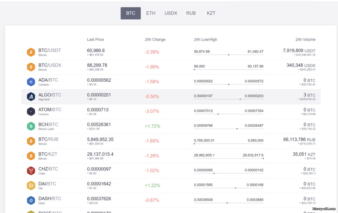Click the 24h high value 90,157.86
Viewport: 338px width, 213px height.
click(256, 67)
